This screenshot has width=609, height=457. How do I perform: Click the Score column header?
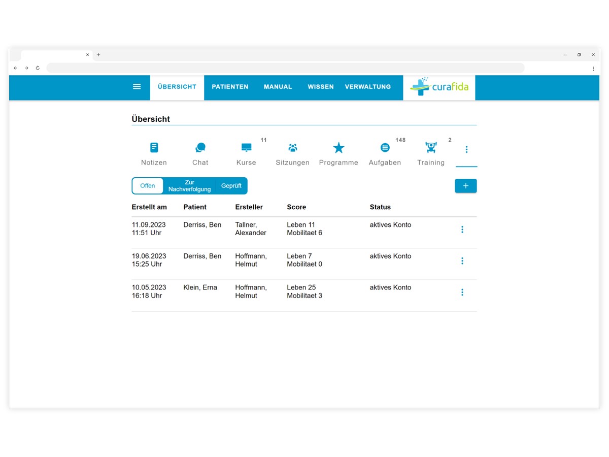click(296, 207)
